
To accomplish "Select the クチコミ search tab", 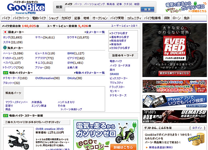I will 128,4.
